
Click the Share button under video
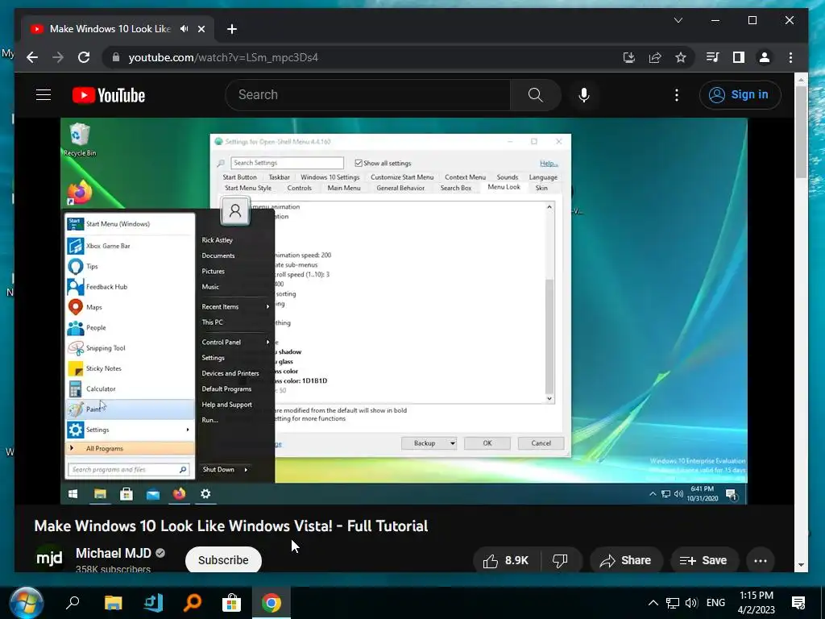coord(625,561)
